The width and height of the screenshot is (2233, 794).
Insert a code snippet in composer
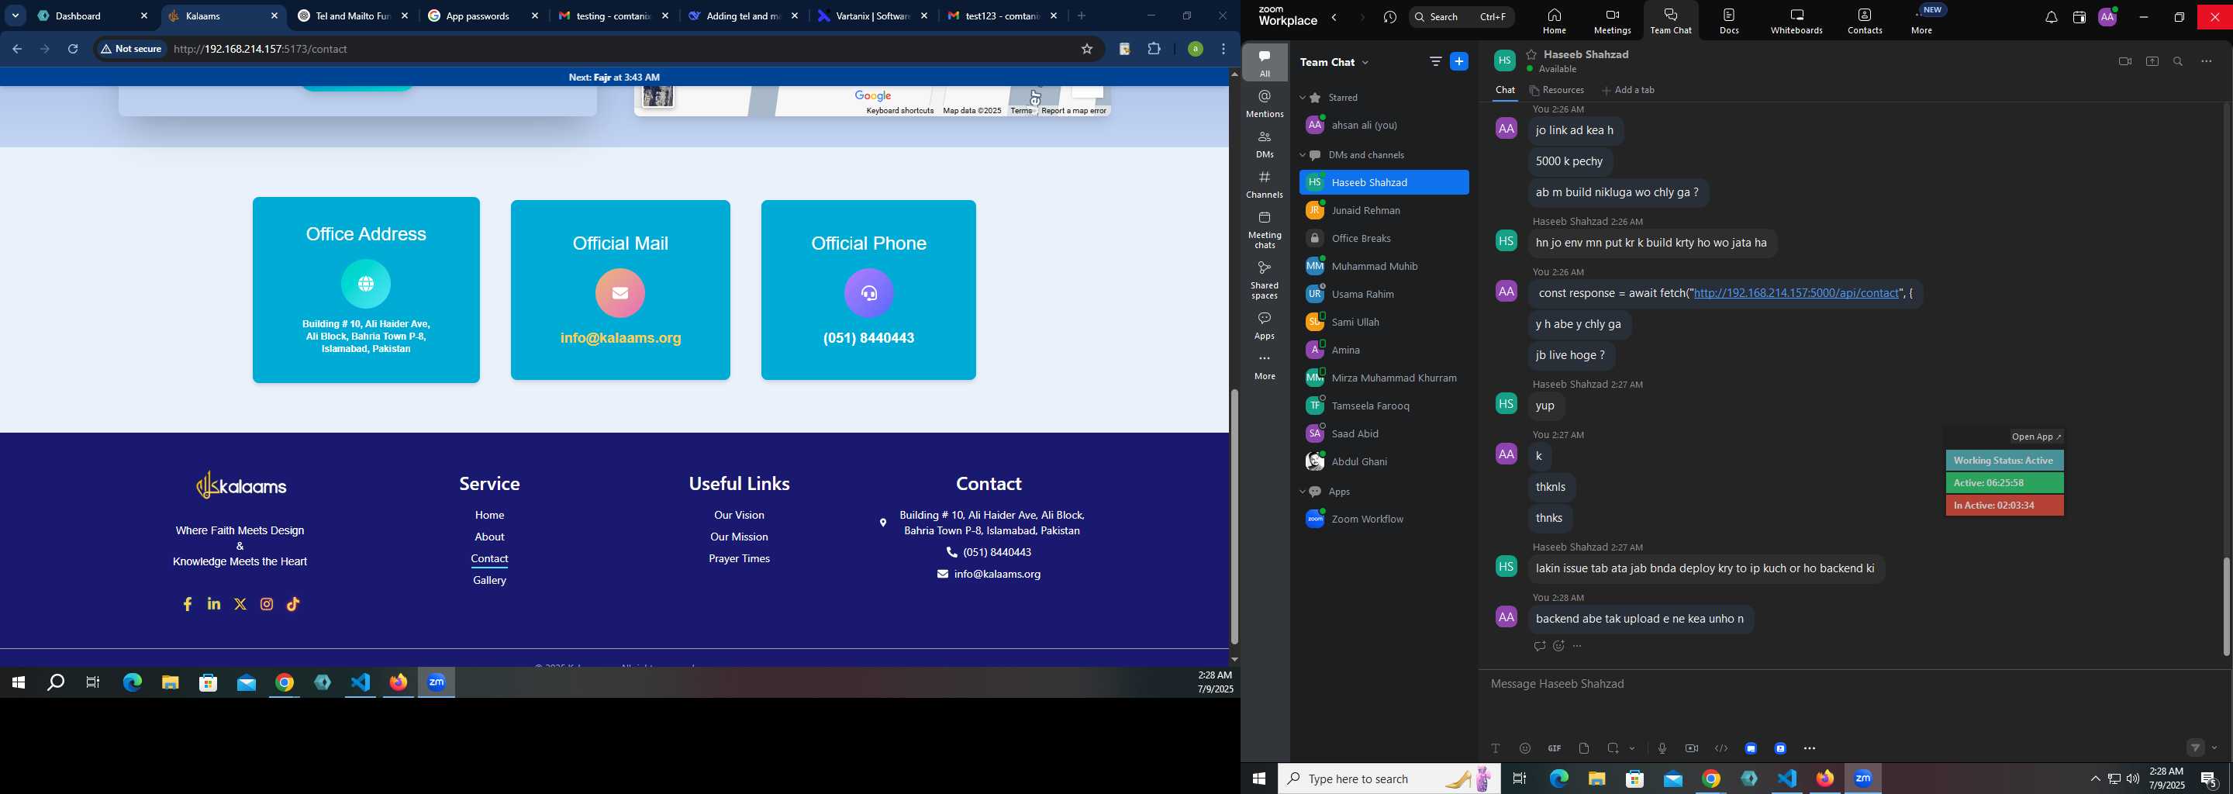pyautogui.click(x=1721, y=748)
